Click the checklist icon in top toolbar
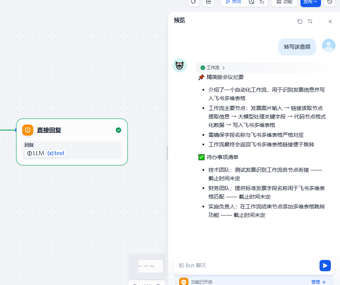The width and height of the screenshot is (340, 285). tap(262, 2)
